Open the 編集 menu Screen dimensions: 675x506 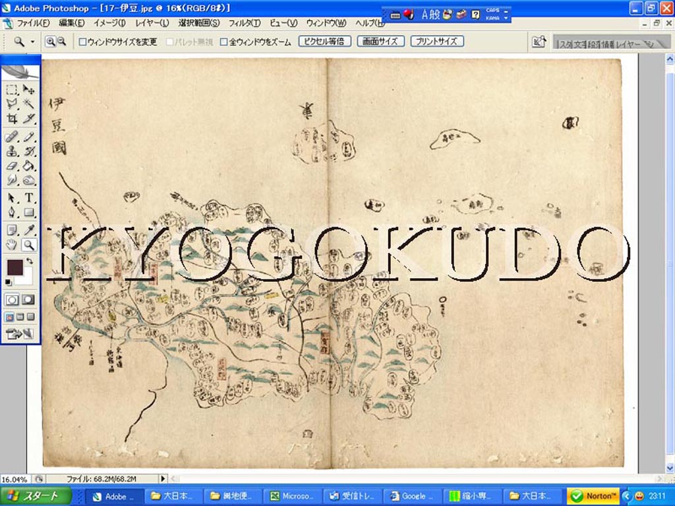[x=71, y=23]
